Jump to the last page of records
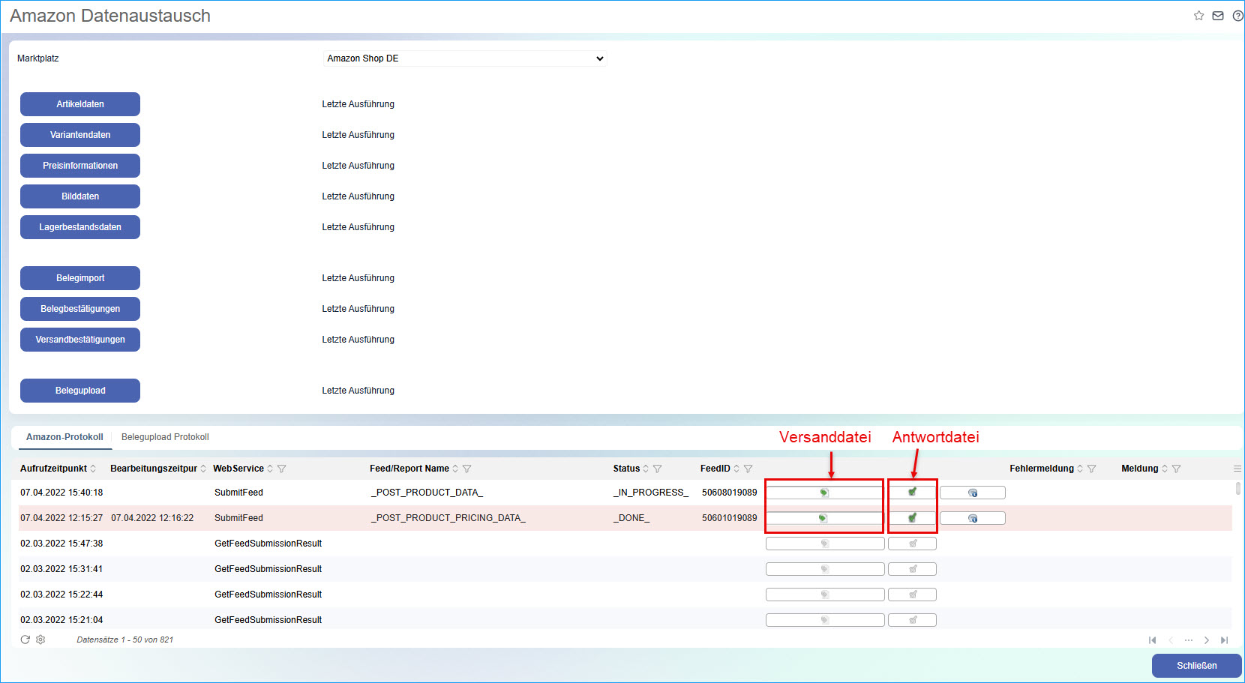The image size is (1245, 683). [1224, 640]
